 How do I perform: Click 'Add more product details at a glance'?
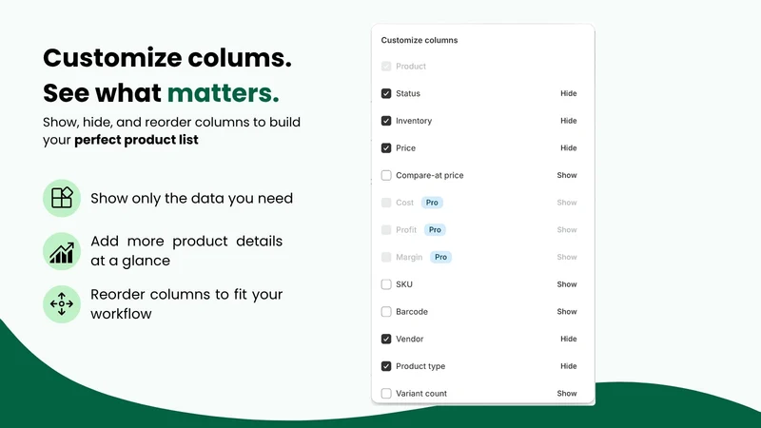[x=186, y=251]
